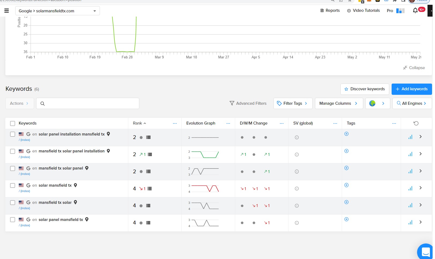
Task: Expand the Filter Tags dropdown
Action: tap(293, 103)
